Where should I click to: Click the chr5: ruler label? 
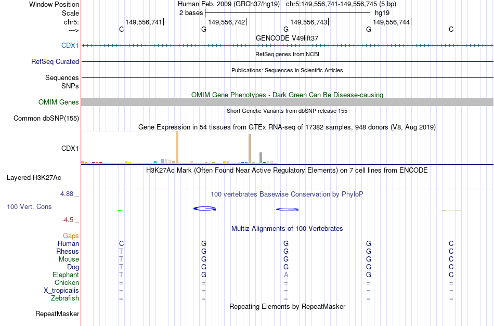(71, 22)
